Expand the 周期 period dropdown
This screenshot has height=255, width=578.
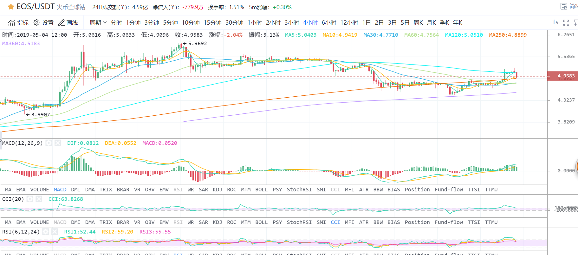pos(98,23)
